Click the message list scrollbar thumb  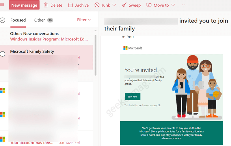[96, 55]
